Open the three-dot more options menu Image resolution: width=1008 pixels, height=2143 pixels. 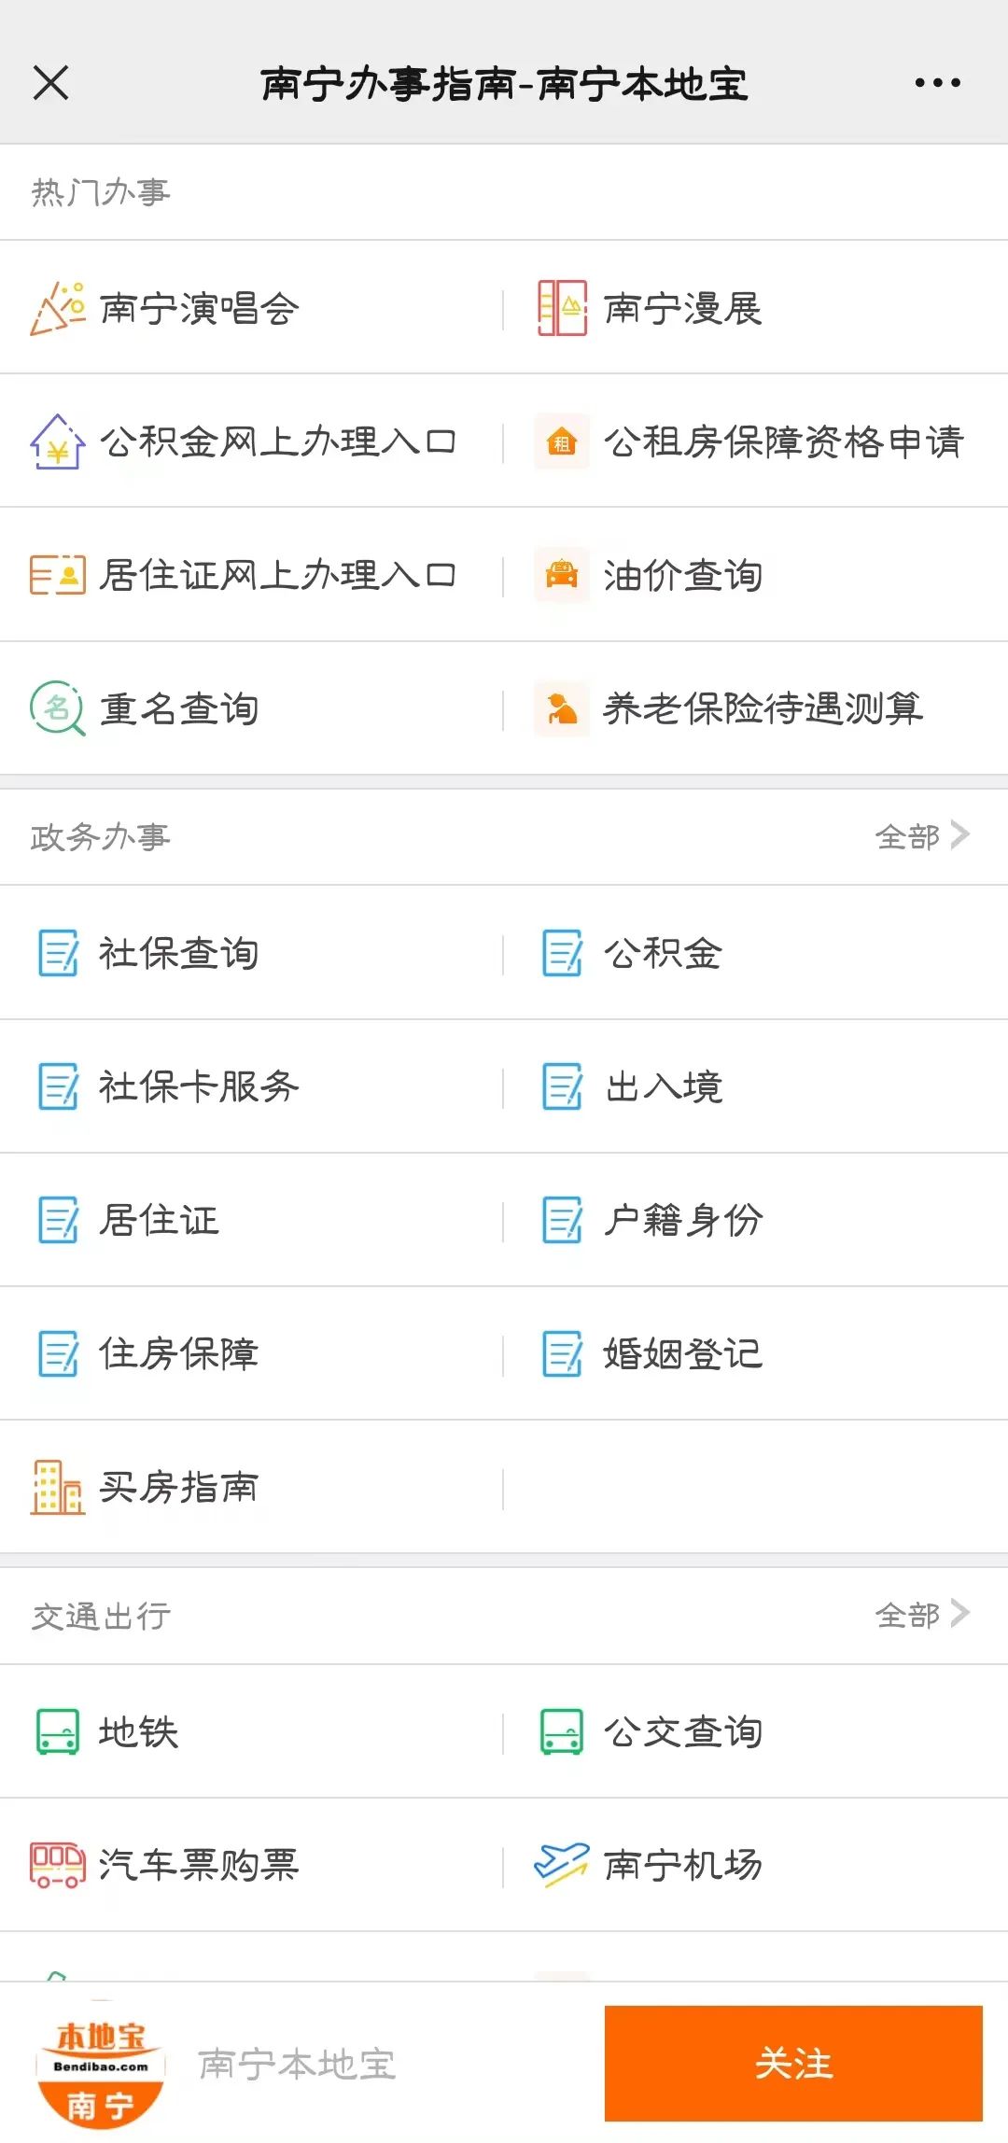pyautogui.click(x=937, y=83)
